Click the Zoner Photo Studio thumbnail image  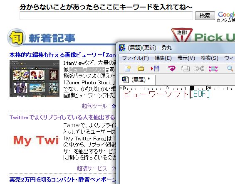coord(35,79)
